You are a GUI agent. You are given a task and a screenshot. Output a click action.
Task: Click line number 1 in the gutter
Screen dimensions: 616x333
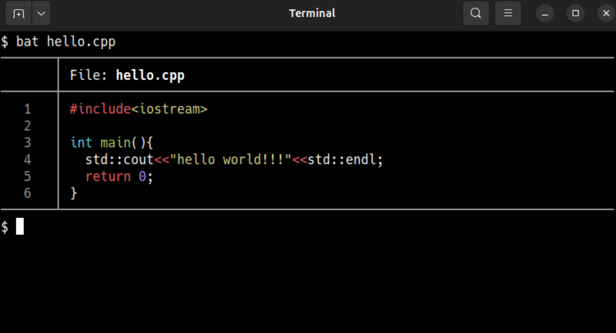click(x=28, y=109)
